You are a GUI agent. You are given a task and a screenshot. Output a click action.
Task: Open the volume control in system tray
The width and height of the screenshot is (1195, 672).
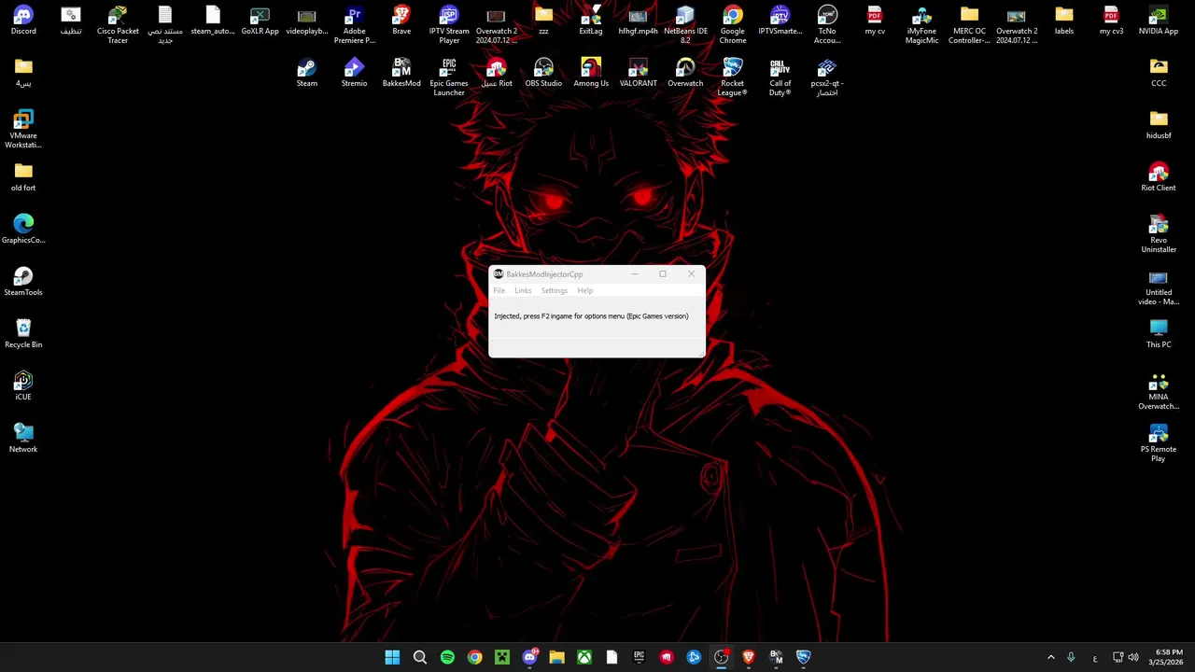pyautogui.click(x=1133, y=657)
